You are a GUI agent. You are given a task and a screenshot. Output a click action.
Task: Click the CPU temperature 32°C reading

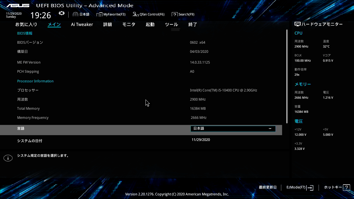[326, 46]
